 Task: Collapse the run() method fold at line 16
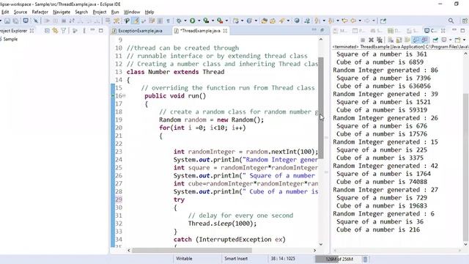pos(124,96)
